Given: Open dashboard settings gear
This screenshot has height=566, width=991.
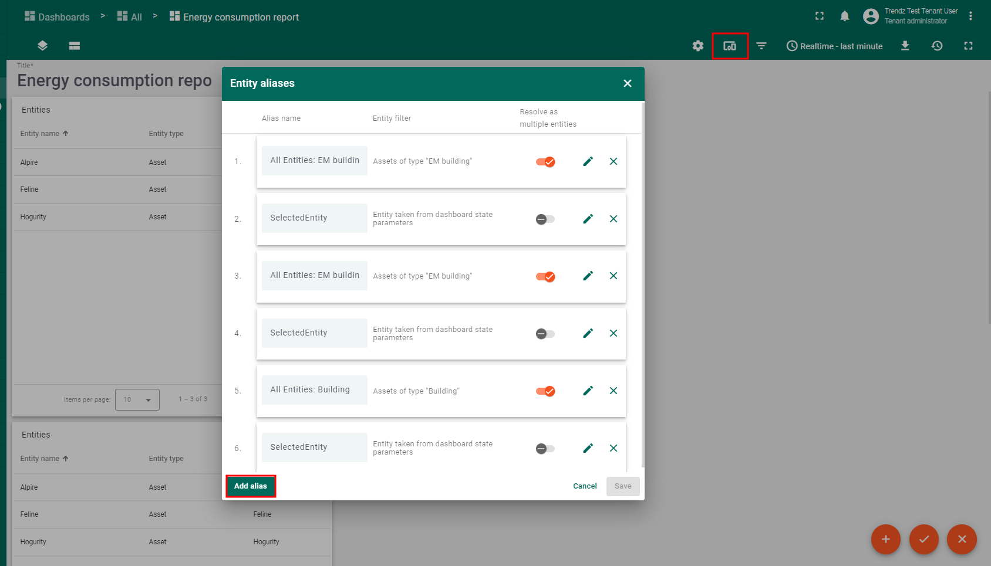Looking at the screenshot, I should (697, 46).
